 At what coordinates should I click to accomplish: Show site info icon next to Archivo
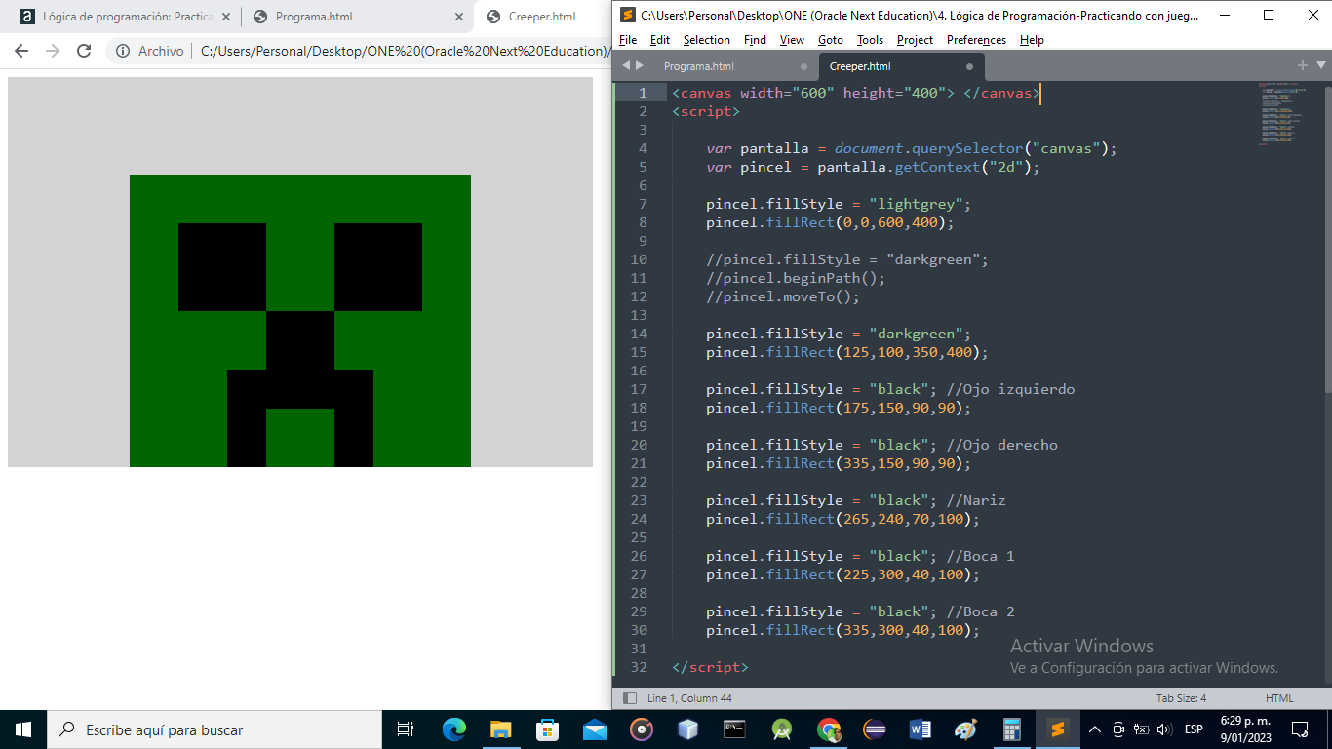[x=123, y=51]
